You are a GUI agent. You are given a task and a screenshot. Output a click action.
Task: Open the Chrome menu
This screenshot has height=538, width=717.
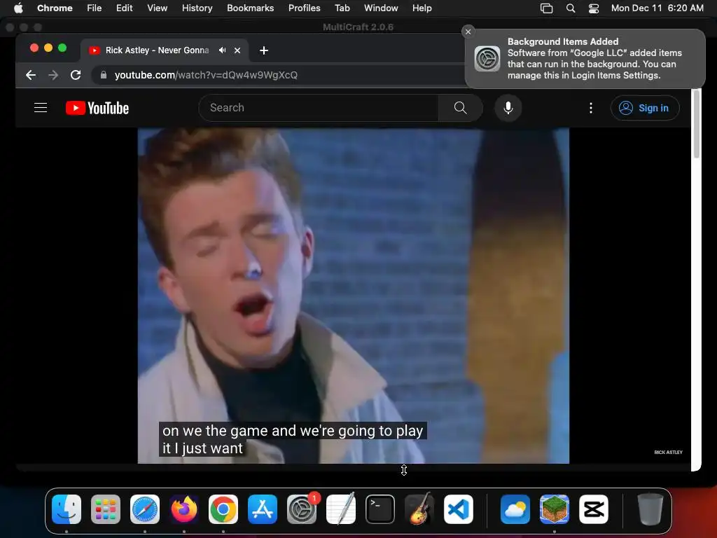coord(55,8)
